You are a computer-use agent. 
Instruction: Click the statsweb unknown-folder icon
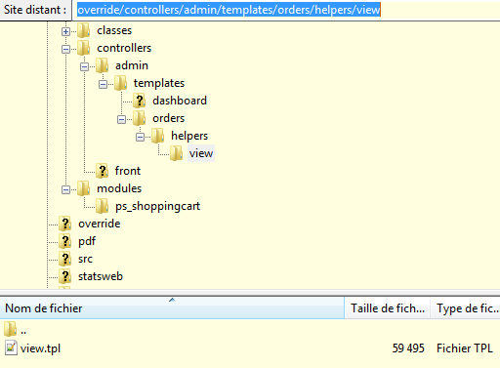point(65,276)
